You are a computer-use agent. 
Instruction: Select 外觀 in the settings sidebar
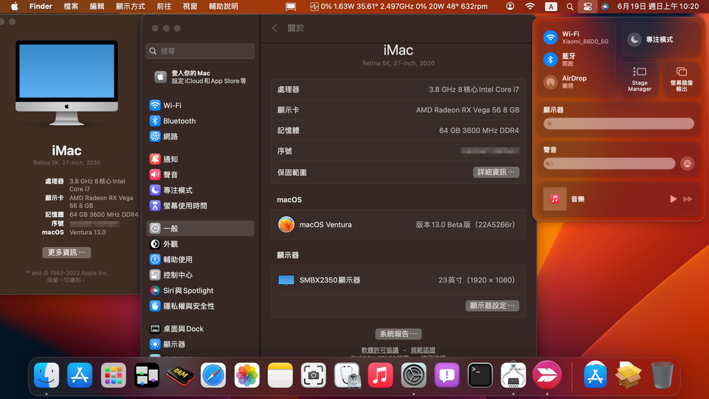tap(200, 244)
